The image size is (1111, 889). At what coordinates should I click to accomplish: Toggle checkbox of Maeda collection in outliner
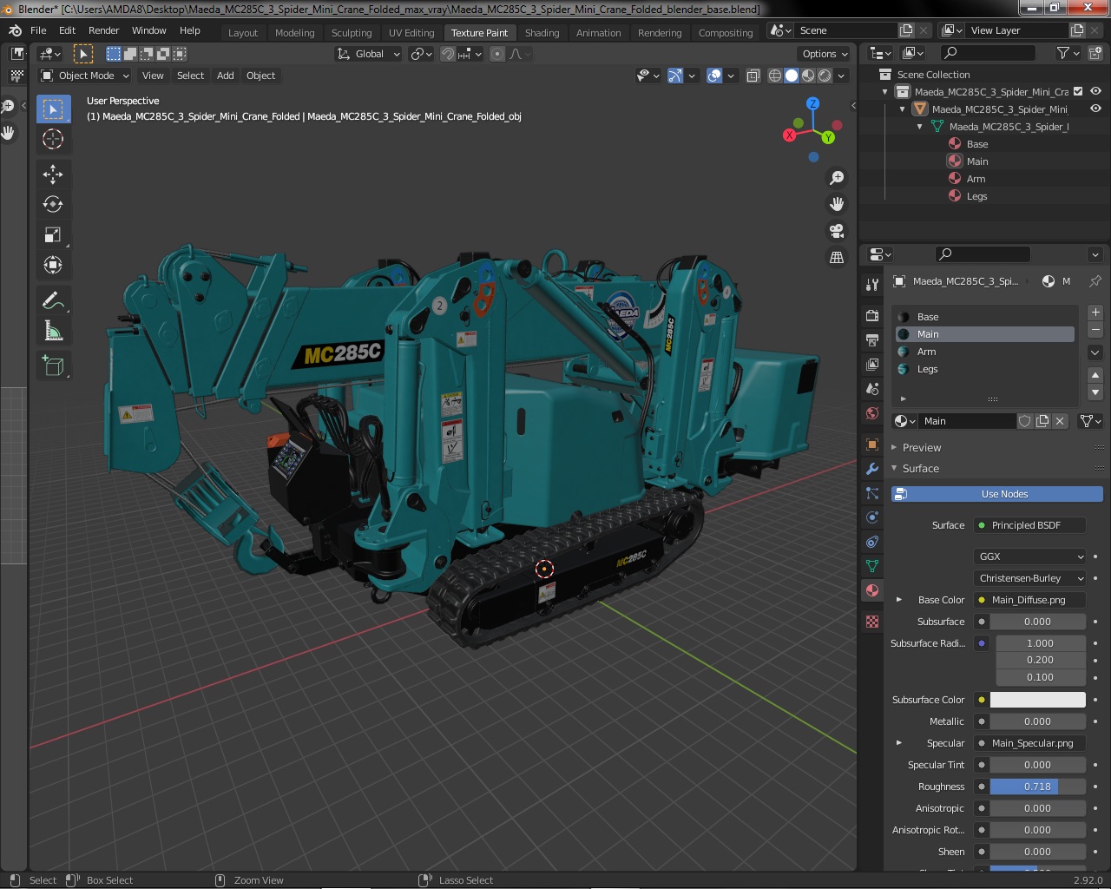[1078, 91]
